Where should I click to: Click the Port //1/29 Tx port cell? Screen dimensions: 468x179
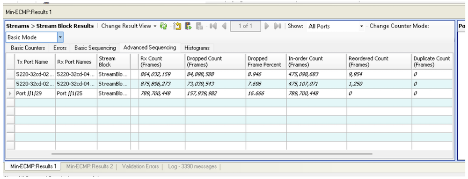35,93
